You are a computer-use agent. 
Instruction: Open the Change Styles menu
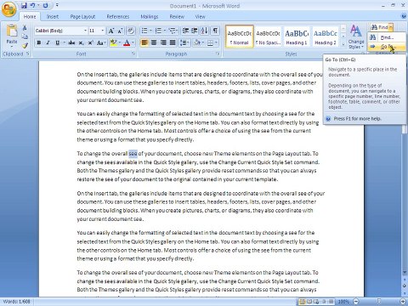[356, 37]
